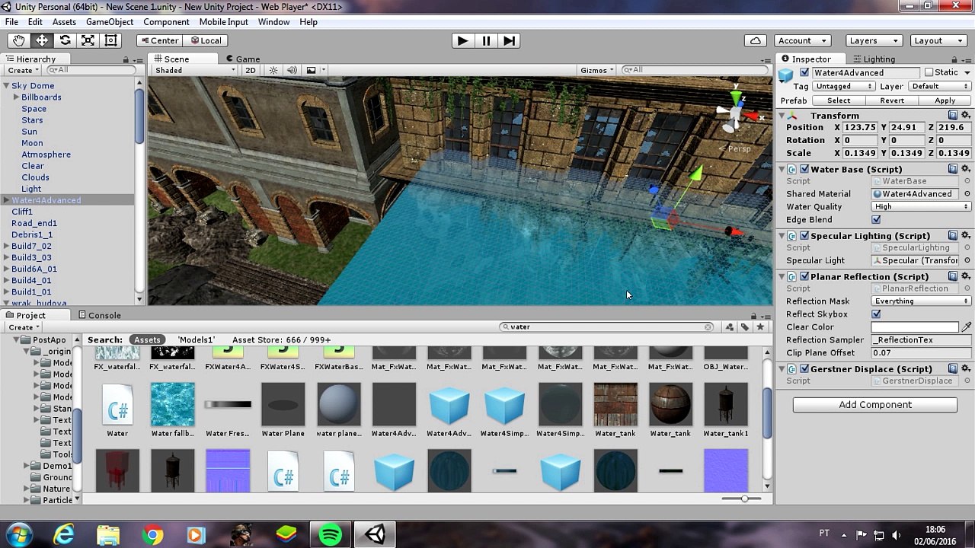The image size is (975, 548).
Task: Select the Scale tool in the toolbar
Action: [88, 40]
